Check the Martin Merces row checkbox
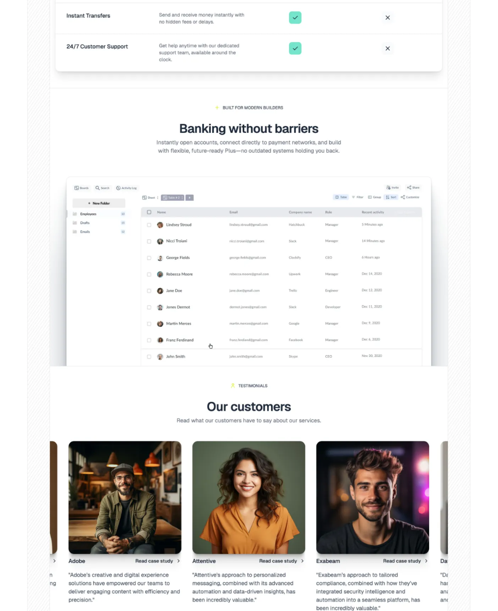Viewport: 498px width, 611px height. coord(149,324)
